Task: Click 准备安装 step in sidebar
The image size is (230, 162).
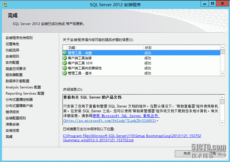Action: pyautogui.click(x=12, y=124)
